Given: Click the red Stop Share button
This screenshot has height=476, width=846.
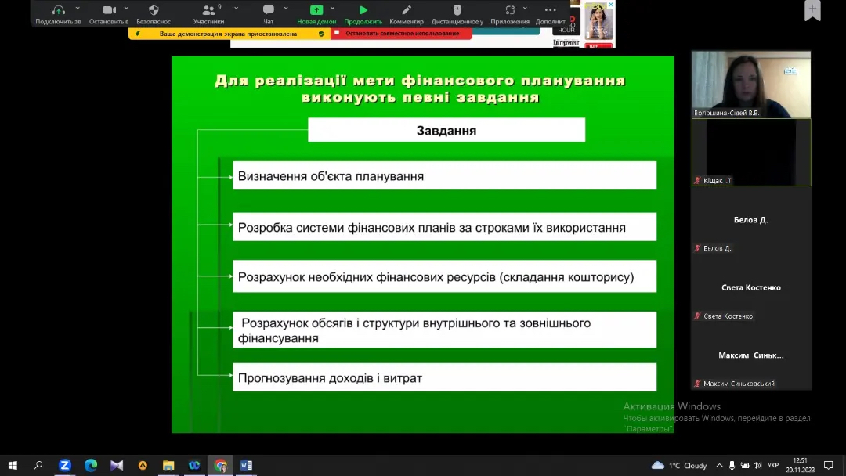Looking at the screenshot, I should [x=401, y=34].
